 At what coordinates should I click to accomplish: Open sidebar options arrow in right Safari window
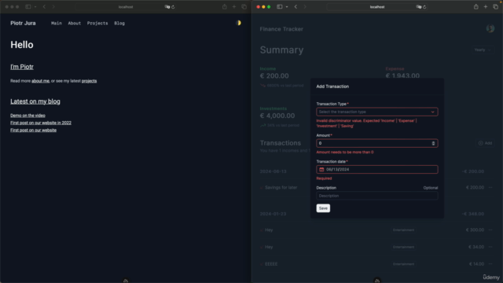click(x=287, y=7)
